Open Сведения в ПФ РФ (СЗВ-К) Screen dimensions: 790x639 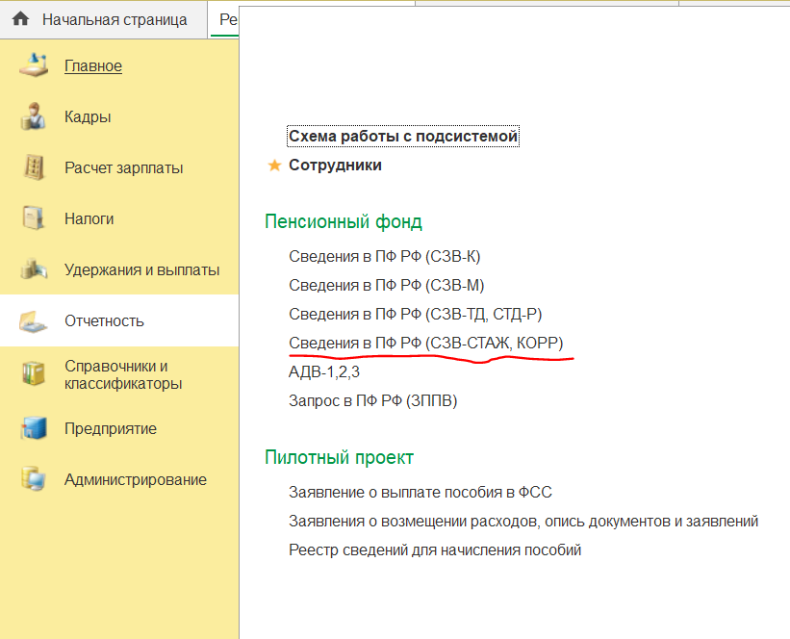click(x=384, y=256)
